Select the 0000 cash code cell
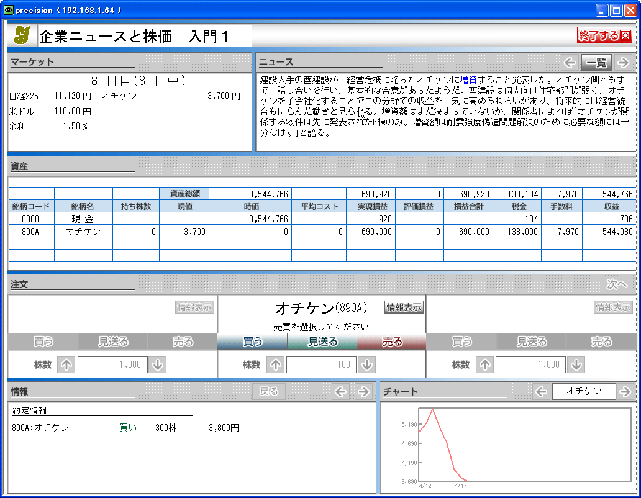 tap(30, 219)
